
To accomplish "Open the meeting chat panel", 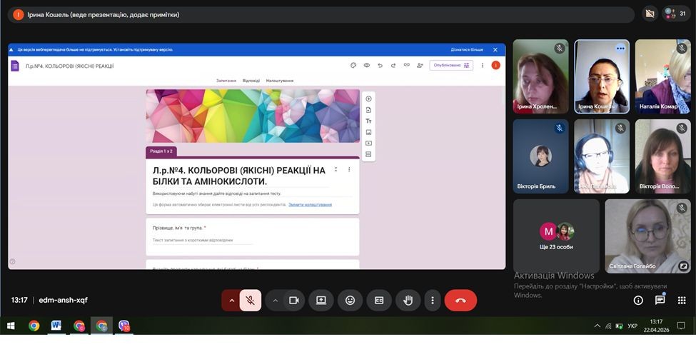I will click(660, 301).
